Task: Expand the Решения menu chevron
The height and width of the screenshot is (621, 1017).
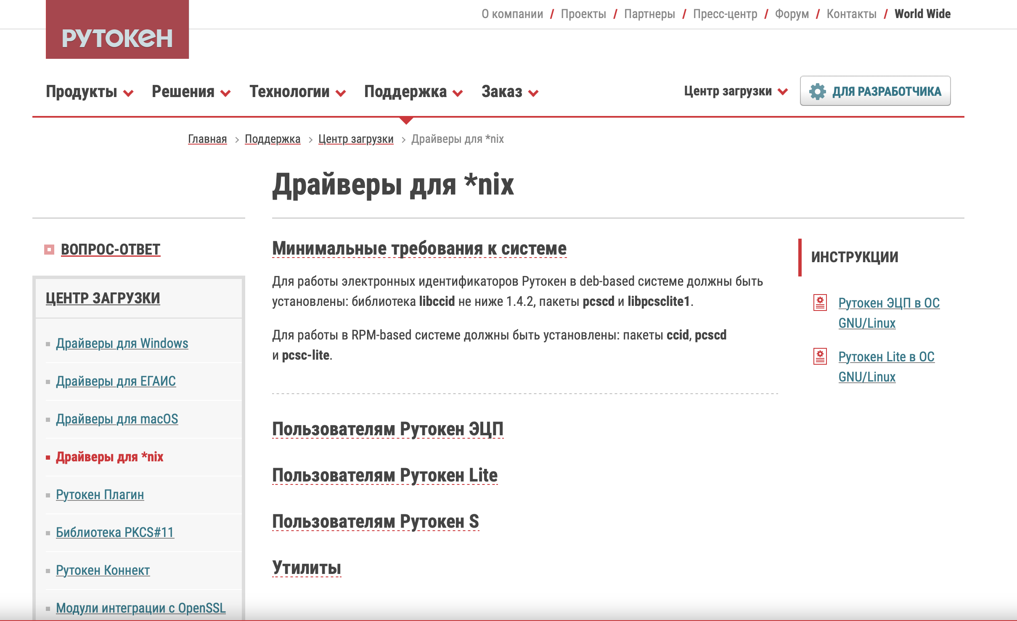Action: tap(226, 93)
